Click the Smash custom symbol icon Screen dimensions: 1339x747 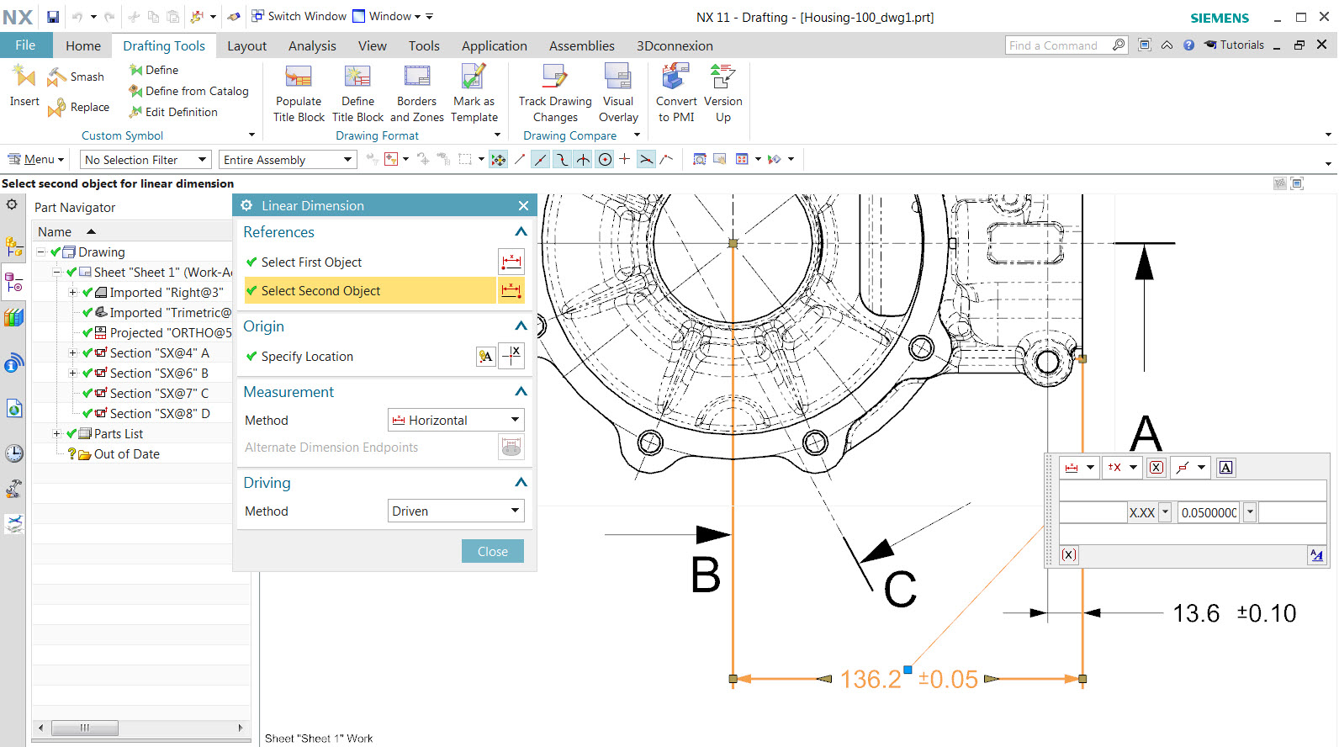57,77
